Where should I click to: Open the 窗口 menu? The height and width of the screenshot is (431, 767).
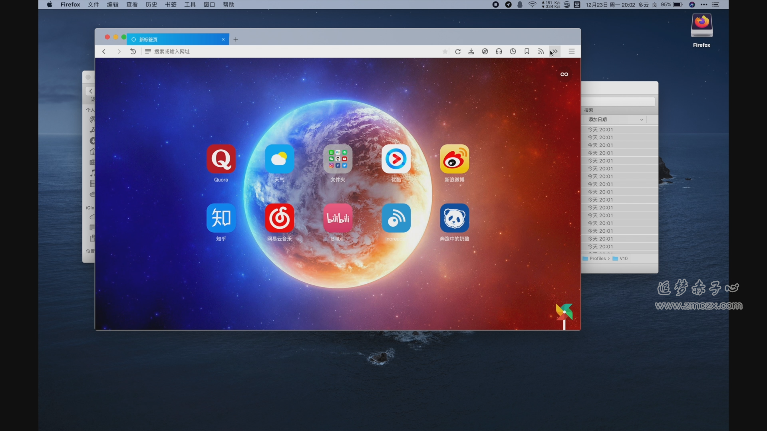(x=209, y=4)
